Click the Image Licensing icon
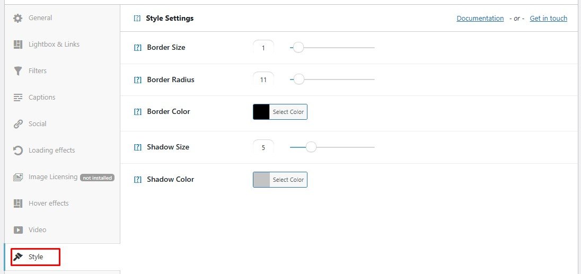The height and width of the screenshot is (274, 581). [x=18, y=177]
